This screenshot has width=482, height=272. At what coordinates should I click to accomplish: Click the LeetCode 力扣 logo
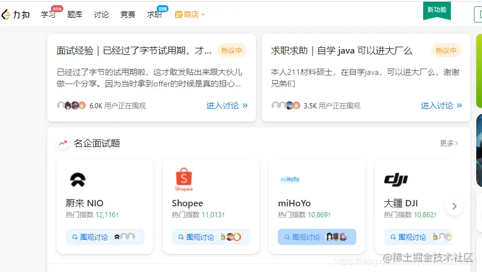16,14
